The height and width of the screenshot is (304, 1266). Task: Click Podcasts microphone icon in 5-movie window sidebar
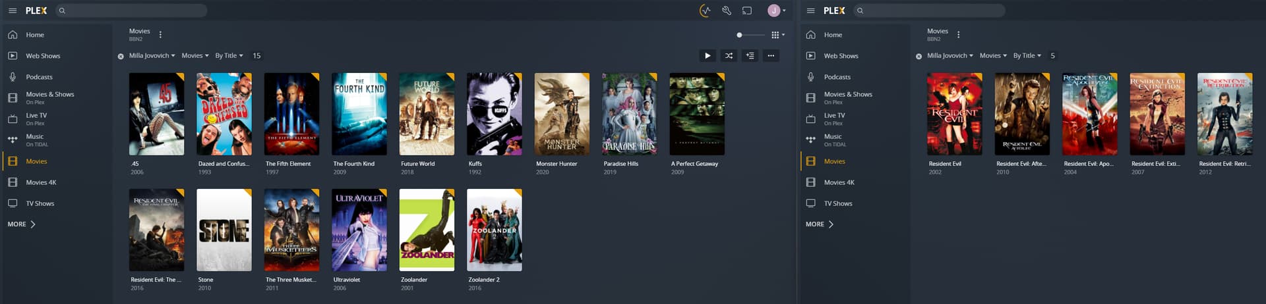pyautogui.click(x=811, y=77)
